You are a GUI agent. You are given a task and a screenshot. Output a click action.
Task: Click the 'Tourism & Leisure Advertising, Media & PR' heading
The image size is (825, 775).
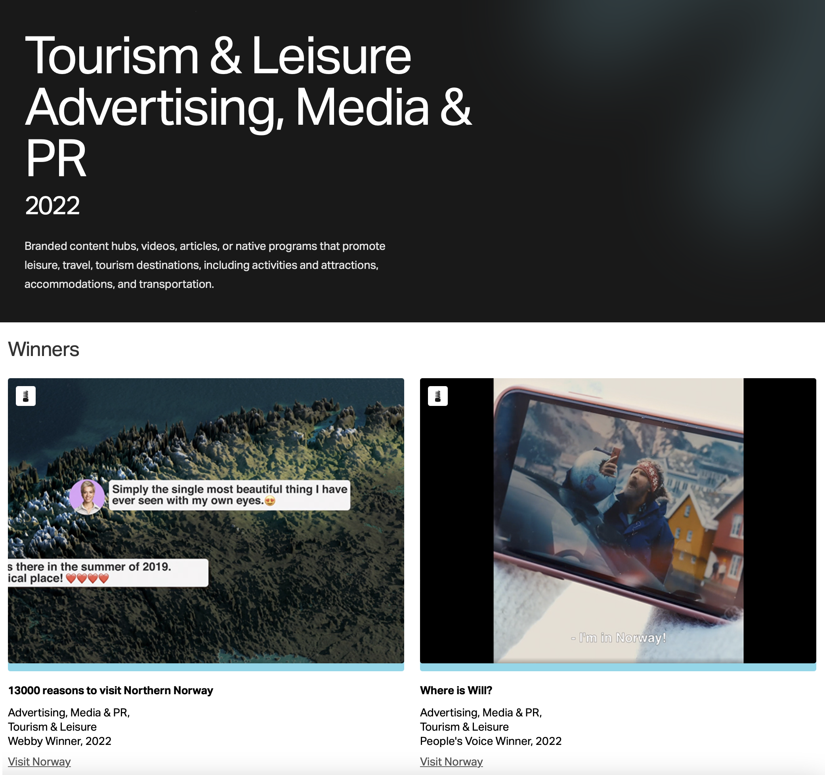coord(248,107)
